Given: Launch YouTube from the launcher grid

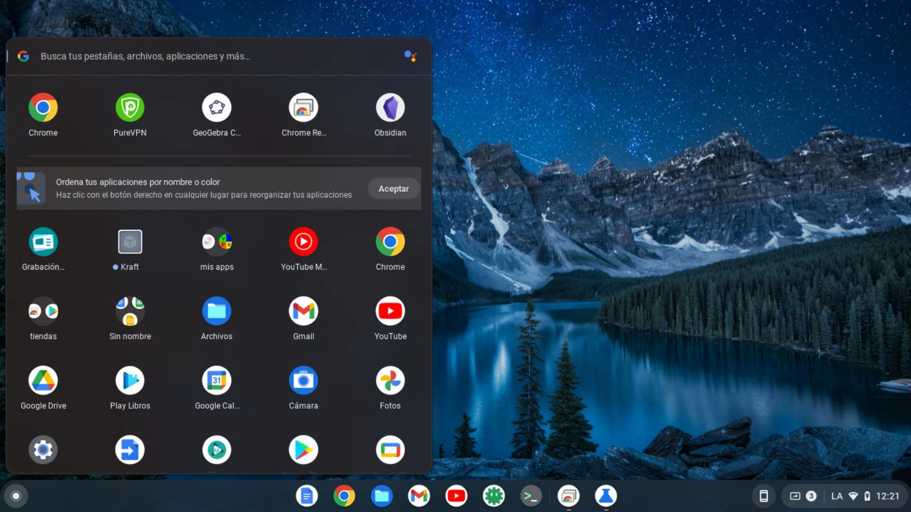Looking at the screenshot, I should pyautogui.click(x=390, y=311).
